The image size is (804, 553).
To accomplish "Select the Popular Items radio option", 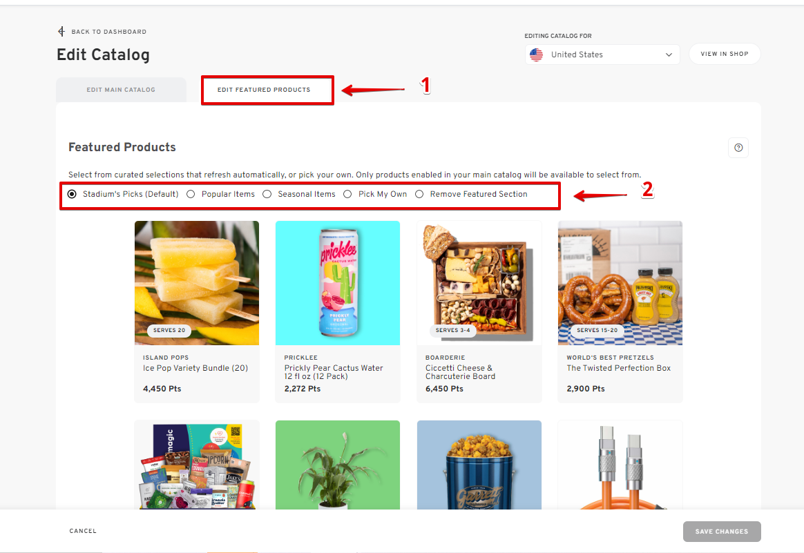I will [191, 194].
